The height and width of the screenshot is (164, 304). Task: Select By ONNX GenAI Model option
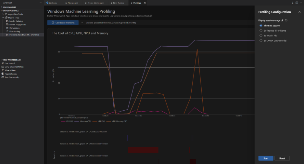261,41
